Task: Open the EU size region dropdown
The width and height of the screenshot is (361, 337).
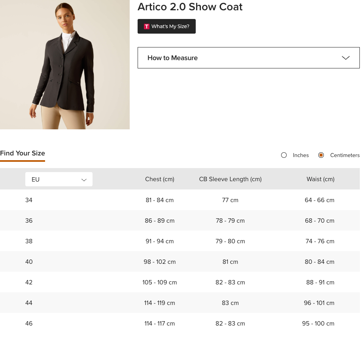Action: pyautogui.click(x=59, y=179)
